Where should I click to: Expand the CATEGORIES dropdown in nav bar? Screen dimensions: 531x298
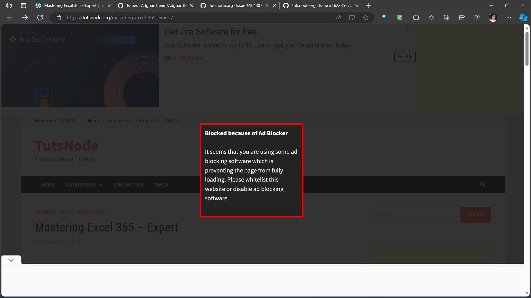pos(84,185)
